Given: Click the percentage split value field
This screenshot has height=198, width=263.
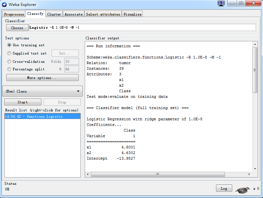Looking at the screenshot, I should [x=71, y=69].
